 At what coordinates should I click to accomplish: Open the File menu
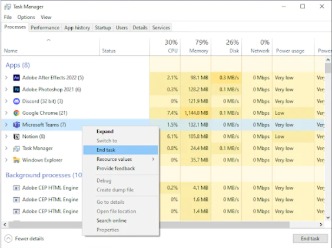point(8,17)
